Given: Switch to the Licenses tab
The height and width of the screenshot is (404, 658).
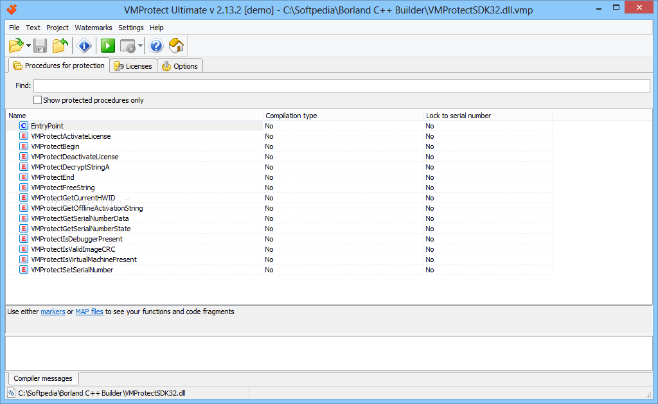Looking at the screenshot, I should (134, 66).
